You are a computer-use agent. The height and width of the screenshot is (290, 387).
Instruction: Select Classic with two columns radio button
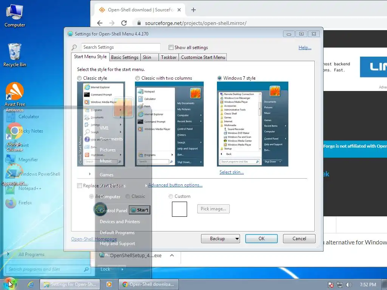coord(138,78)
